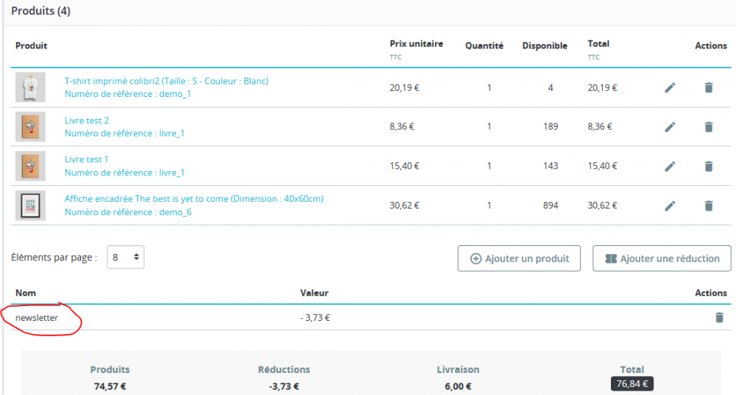Edit the Affiche encadrée product row
The width and height of the screenshot is (736, 395).
point(670,206)
